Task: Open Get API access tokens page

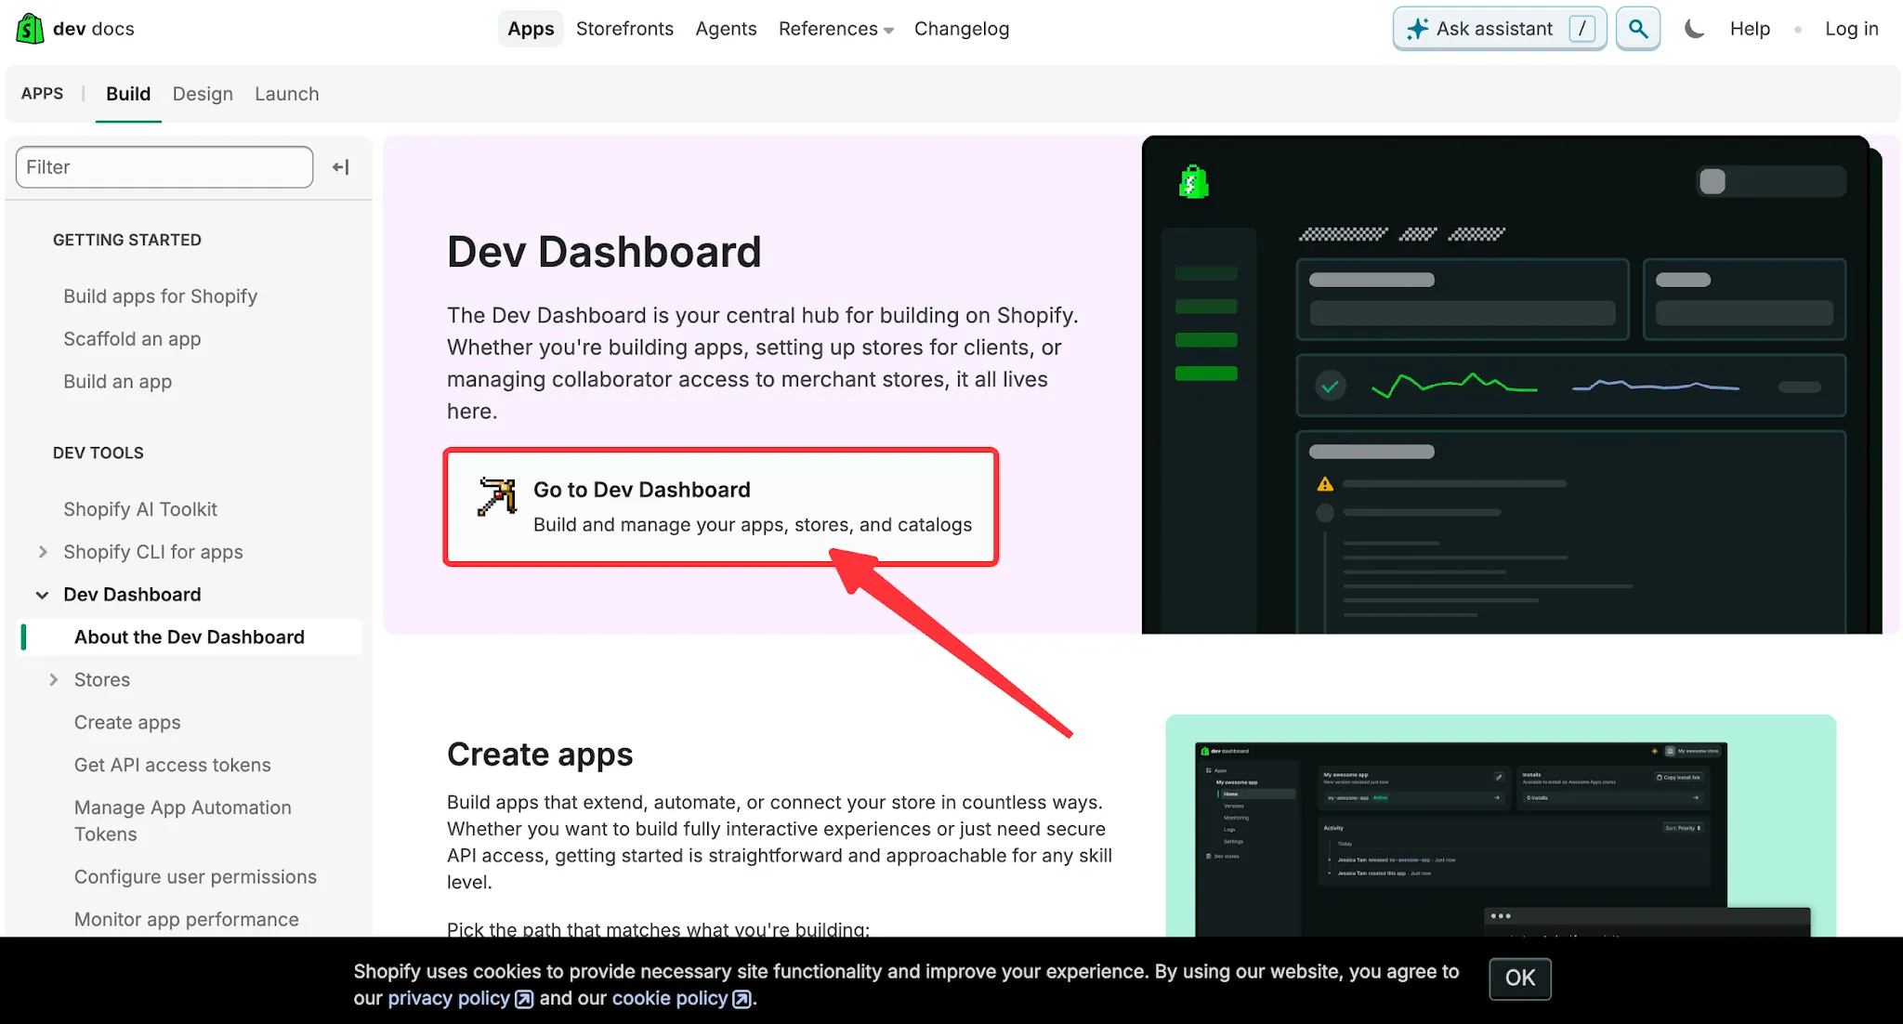Action: tap(173, 766)
